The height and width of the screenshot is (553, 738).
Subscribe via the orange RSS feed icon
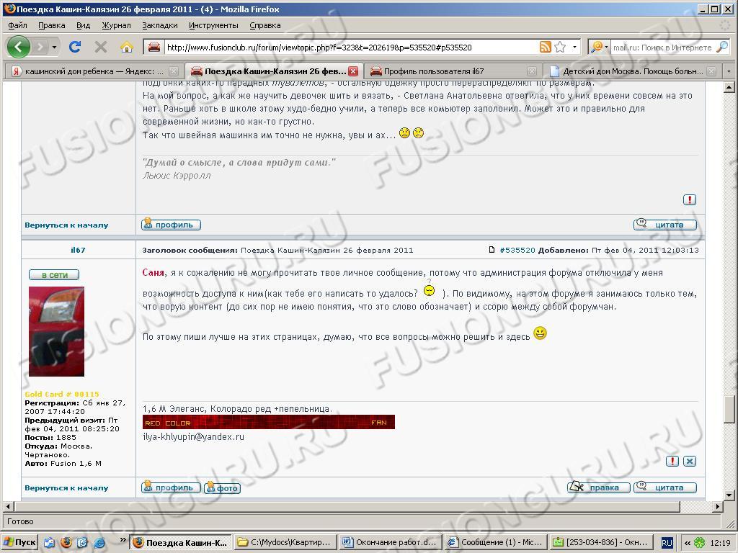point(545,47)
